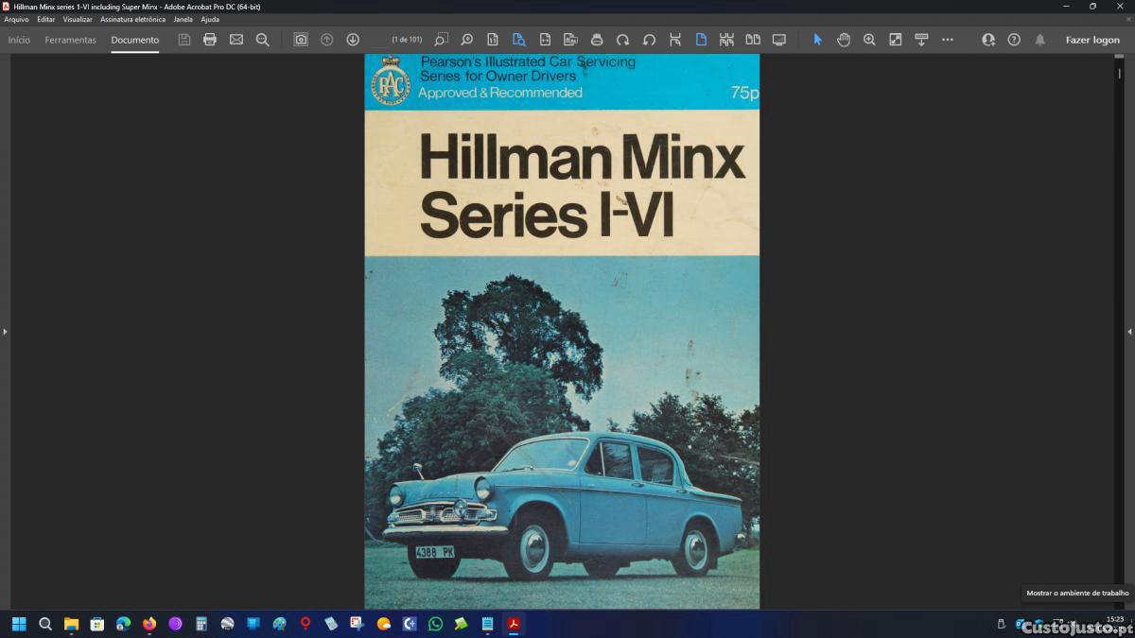Select the Hand pan tool

point(843,40)
